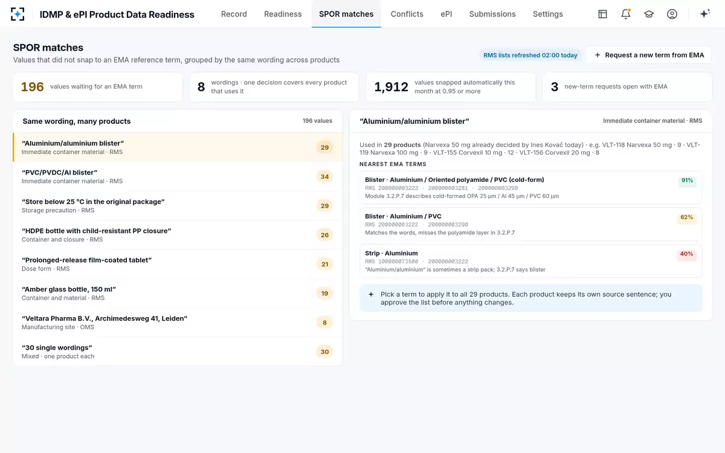Click the 3 new-term requests card

[627, 87]
